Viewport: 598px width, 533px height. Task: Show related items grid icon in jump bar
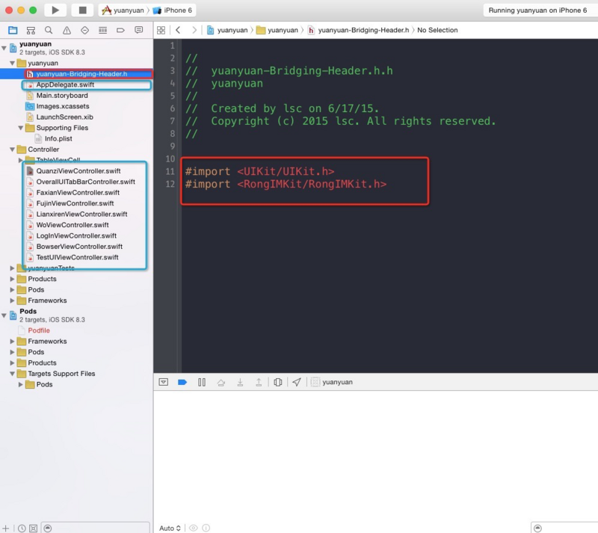[x=161, y=30]
